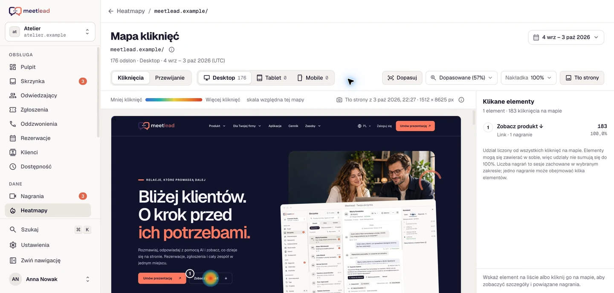
Task: Toggle the Tło strony background button
Action: pos(582,78)
